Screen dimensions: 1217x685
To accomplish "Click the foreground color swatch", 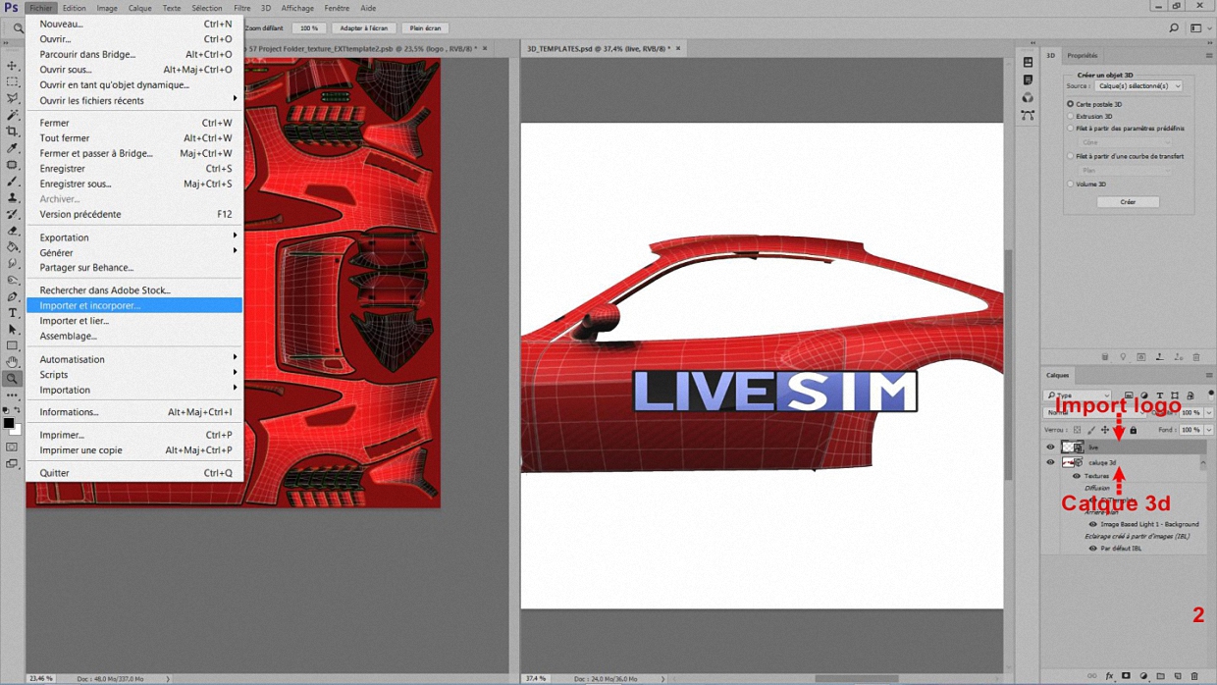I will pyautogui.click(x=9, y=424).
